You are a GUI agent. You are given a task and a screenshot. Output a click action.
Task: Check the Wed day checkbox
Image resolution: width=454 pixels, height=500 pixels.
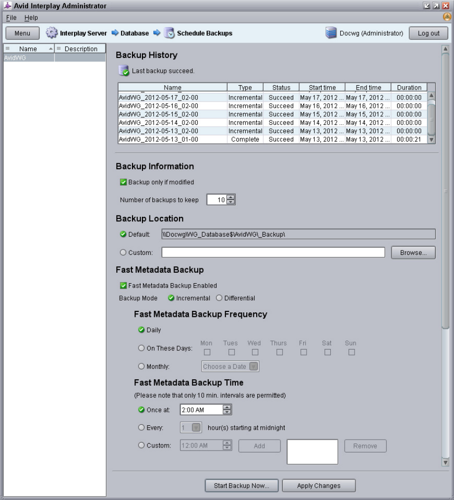coord(255,352)
